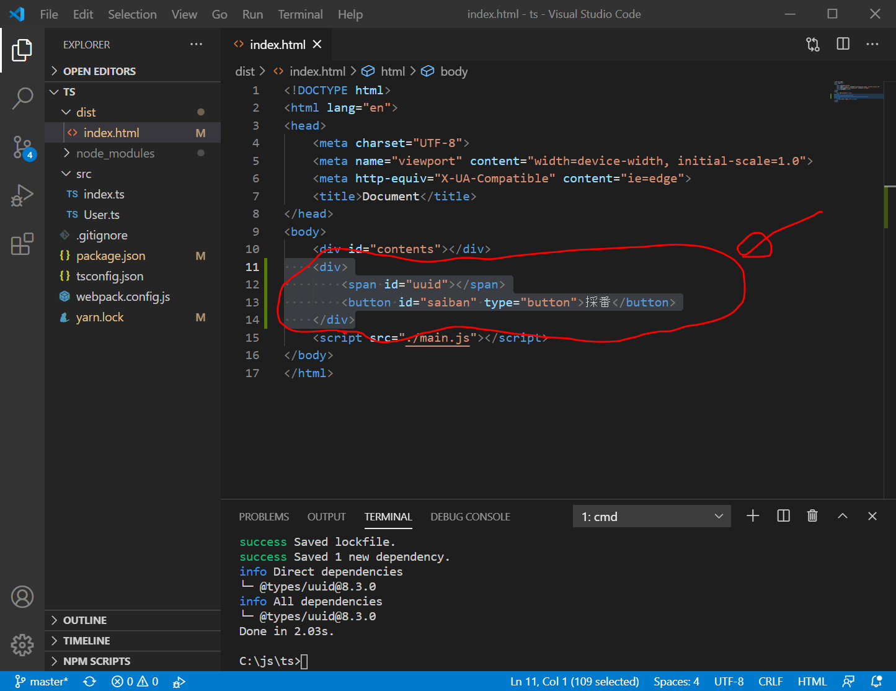Open User.ts in the file tree
The image size is (896, 691).
pos(133,215)
